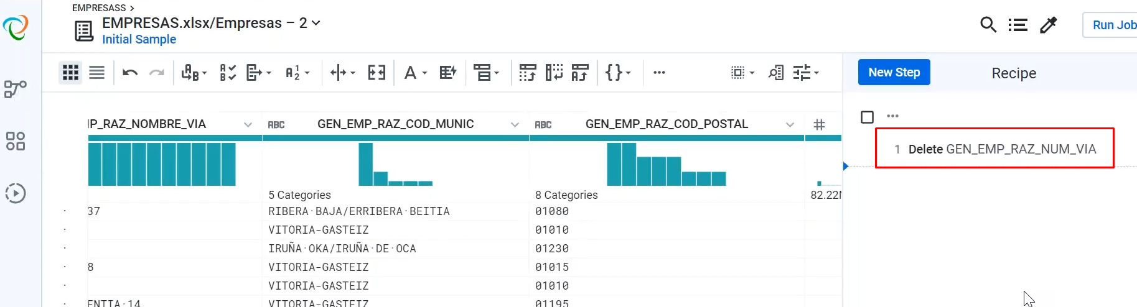Open the Initial Sample link
The width and height of the screenshot is (1137, 307).
[x=139, y=39]
